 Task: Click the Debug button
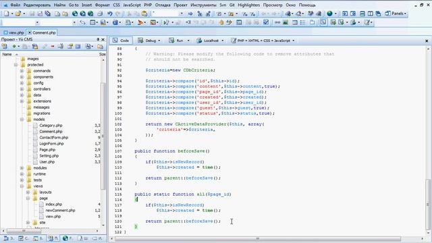tap(147, 40)
